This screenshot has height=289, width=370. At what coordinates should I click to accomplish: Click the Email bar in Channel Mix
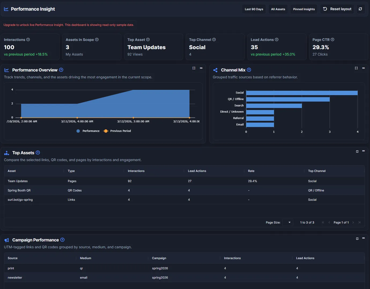260,125
